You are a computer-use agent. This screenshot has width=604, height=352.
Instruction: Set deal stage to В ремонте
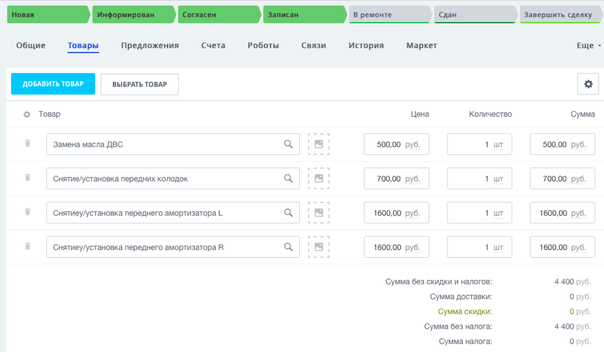point(389,15)
